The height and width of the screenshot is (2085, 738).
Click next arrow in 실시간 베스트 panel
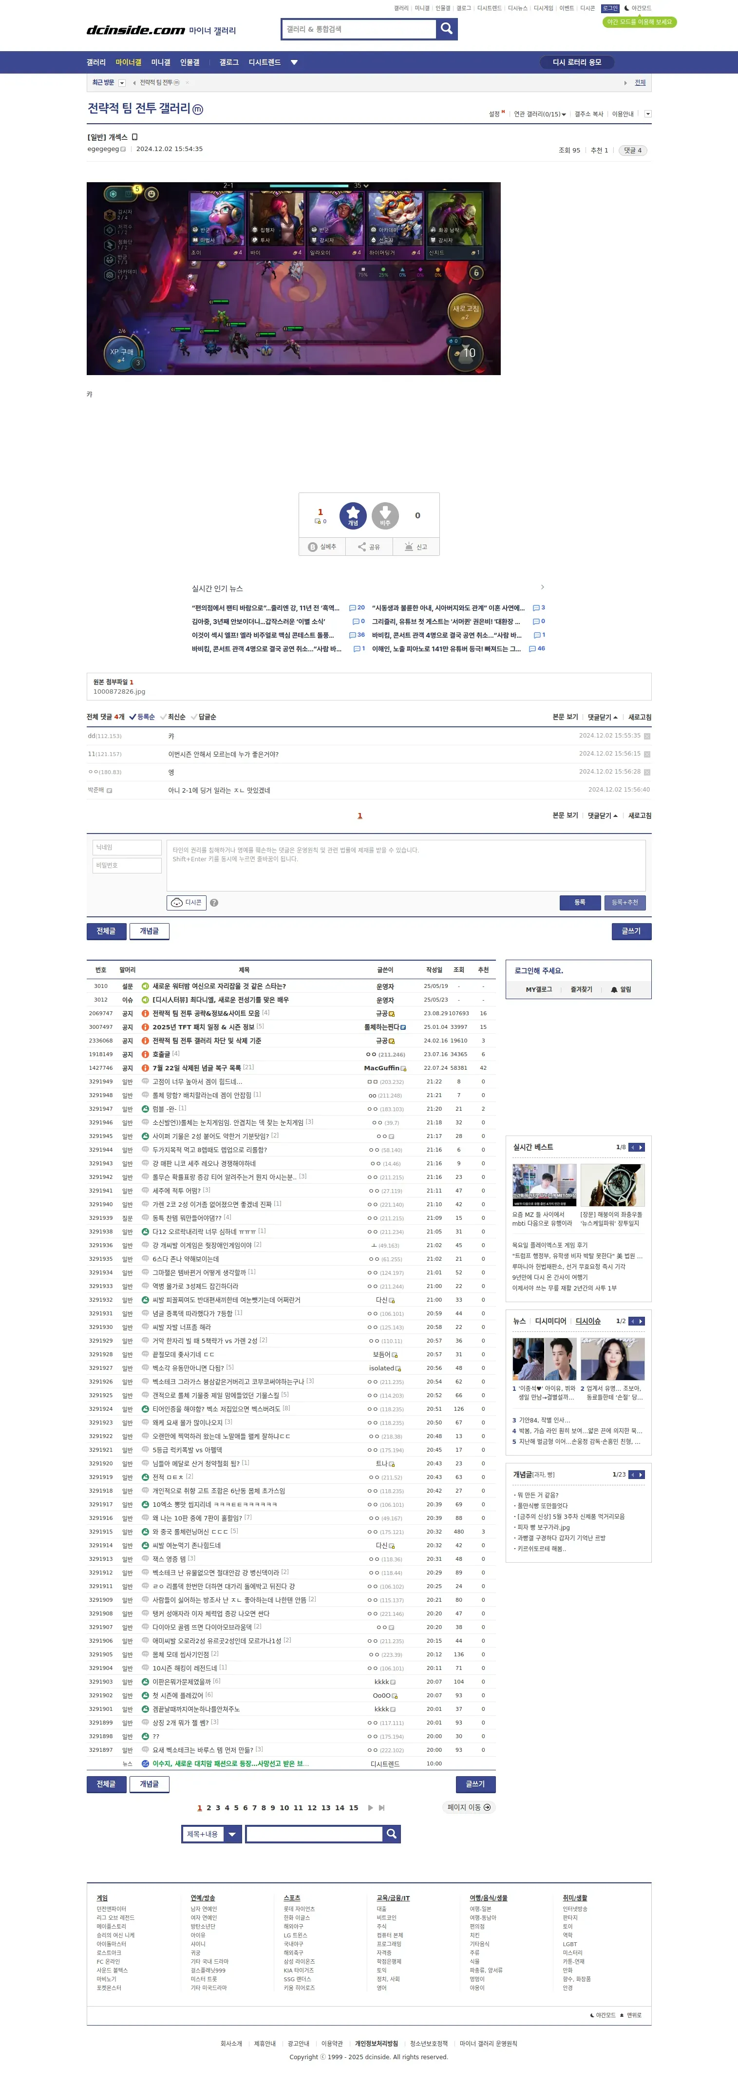pyautogui.click(x=641, y=1147)
